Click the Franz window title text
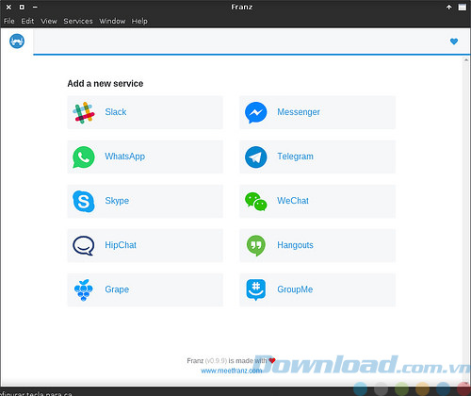Image resolution: width=471 pixels, height=396 pixels. [x=242, y=7]
